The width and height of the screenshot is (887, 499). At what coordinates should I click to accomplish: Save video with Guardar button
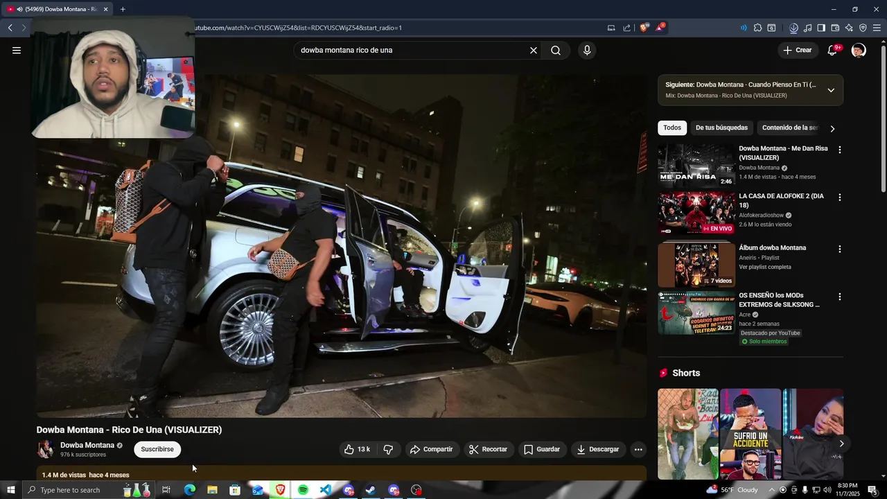point(542,449)
